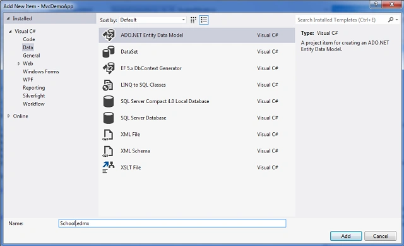Select the XML File icon
The image size is (404, 246).
(x=108, y=135)
